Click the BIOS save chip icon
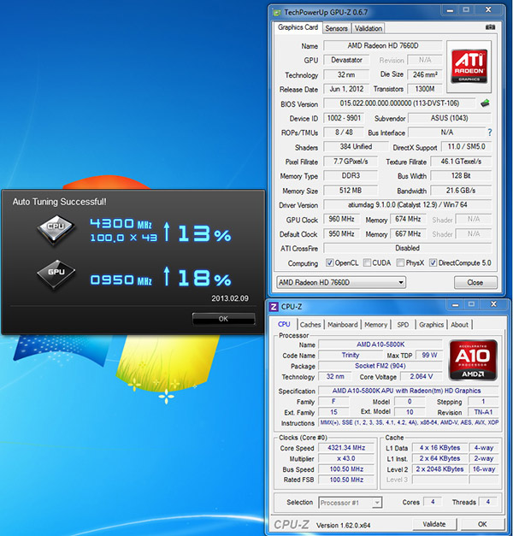513x536 pixels. click(x=485, y=103)
